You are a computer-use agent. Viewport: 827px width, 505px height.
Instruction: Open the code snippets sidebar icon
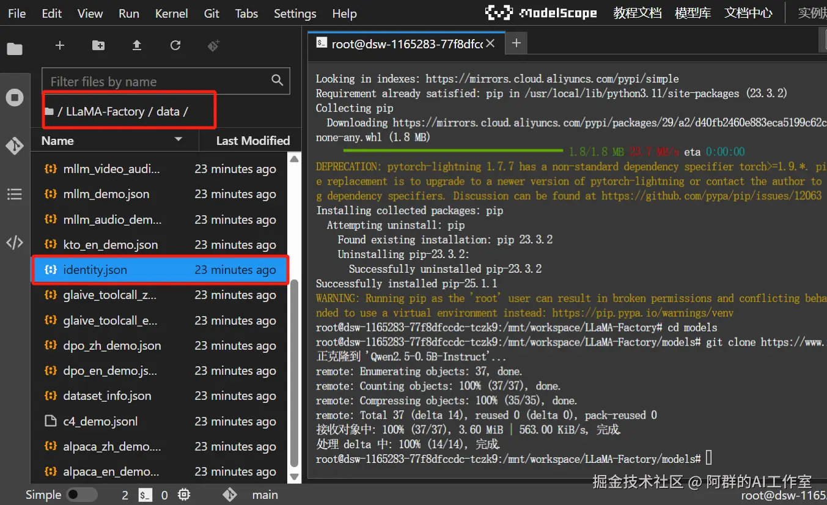[15, 243]
